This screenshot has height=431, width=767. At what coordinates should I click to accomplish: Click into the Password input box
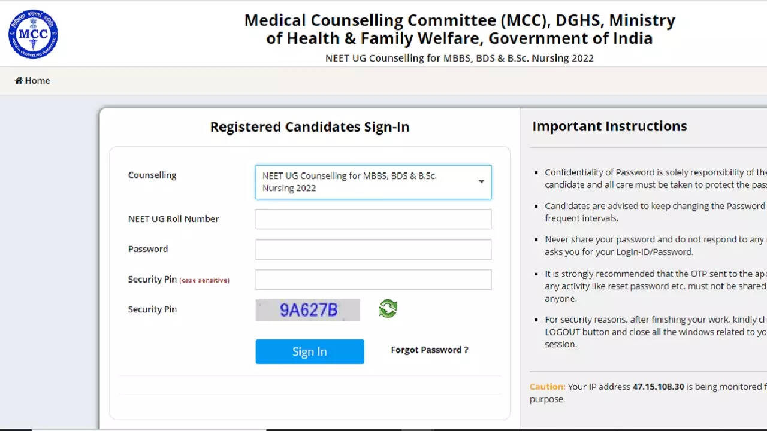click(x=373, y=250)
